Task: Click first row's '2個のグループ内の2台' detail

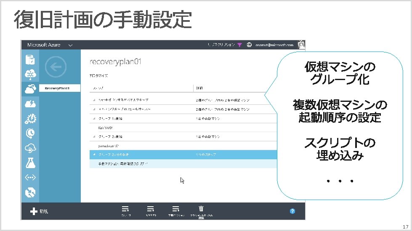Action: point(222,100)
